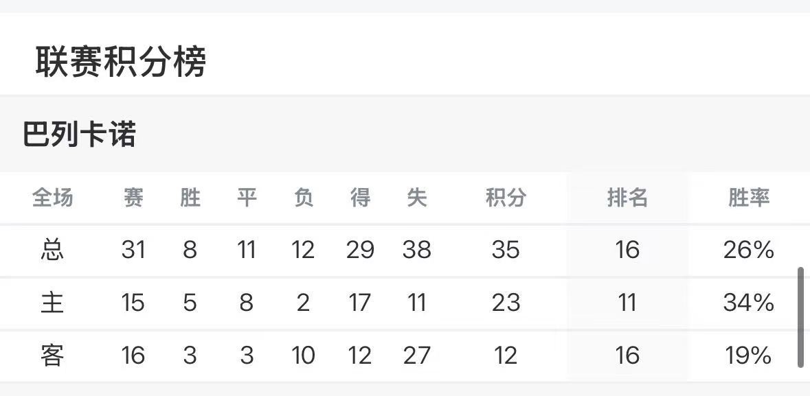Open the 巴列卡诺 team name
Screen dimensions: 810x396
tap(79, 135)
